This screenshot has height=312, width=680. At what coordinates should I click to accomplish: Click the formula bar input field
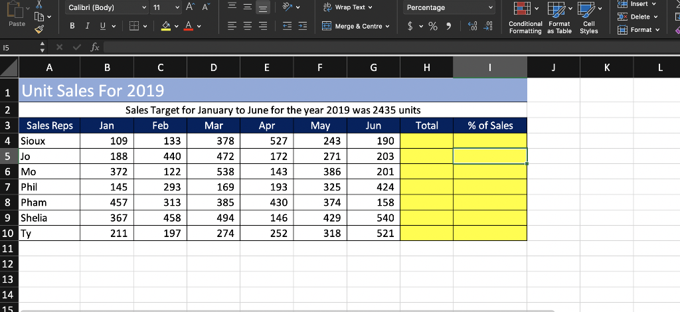click(x=390, y=47)
